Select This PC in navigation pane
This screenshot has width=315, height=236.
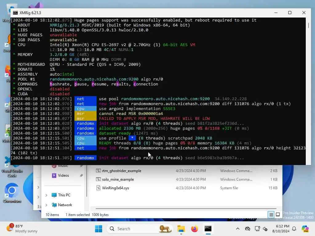(64, 195)
